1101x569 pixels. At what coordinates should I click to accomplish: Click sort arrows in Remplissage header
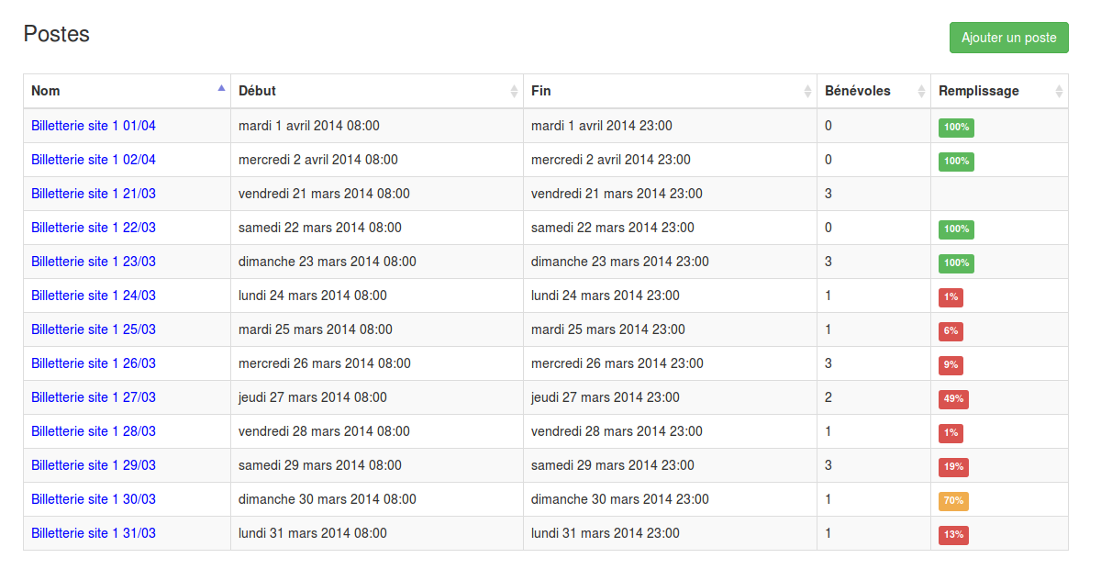point(1059,91)
